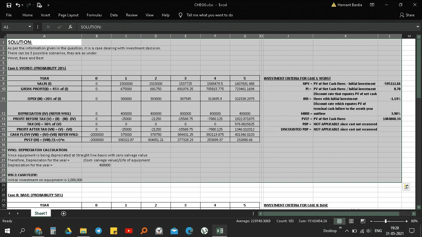Viewport: 422px width, 237px height.
Task: Switch to the Insert ribbon tab
Action: 46,15
